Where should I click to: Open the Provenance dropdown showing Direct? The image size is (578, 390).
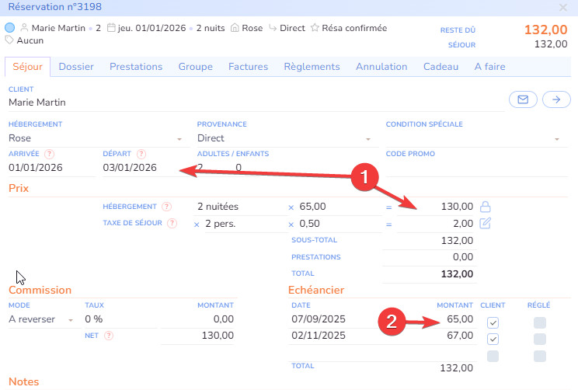coord(284,138)
